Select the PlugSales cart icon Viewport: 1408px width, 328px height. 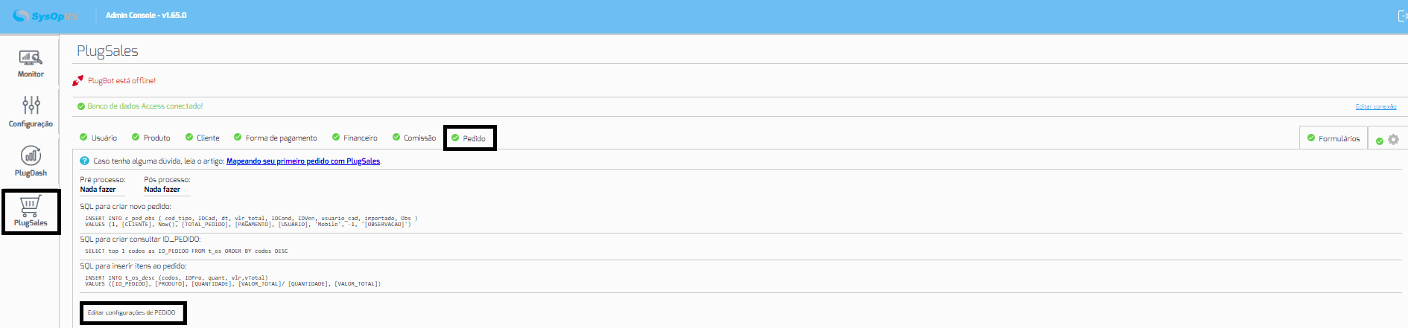pyautogui.click(x=30, y=206)
